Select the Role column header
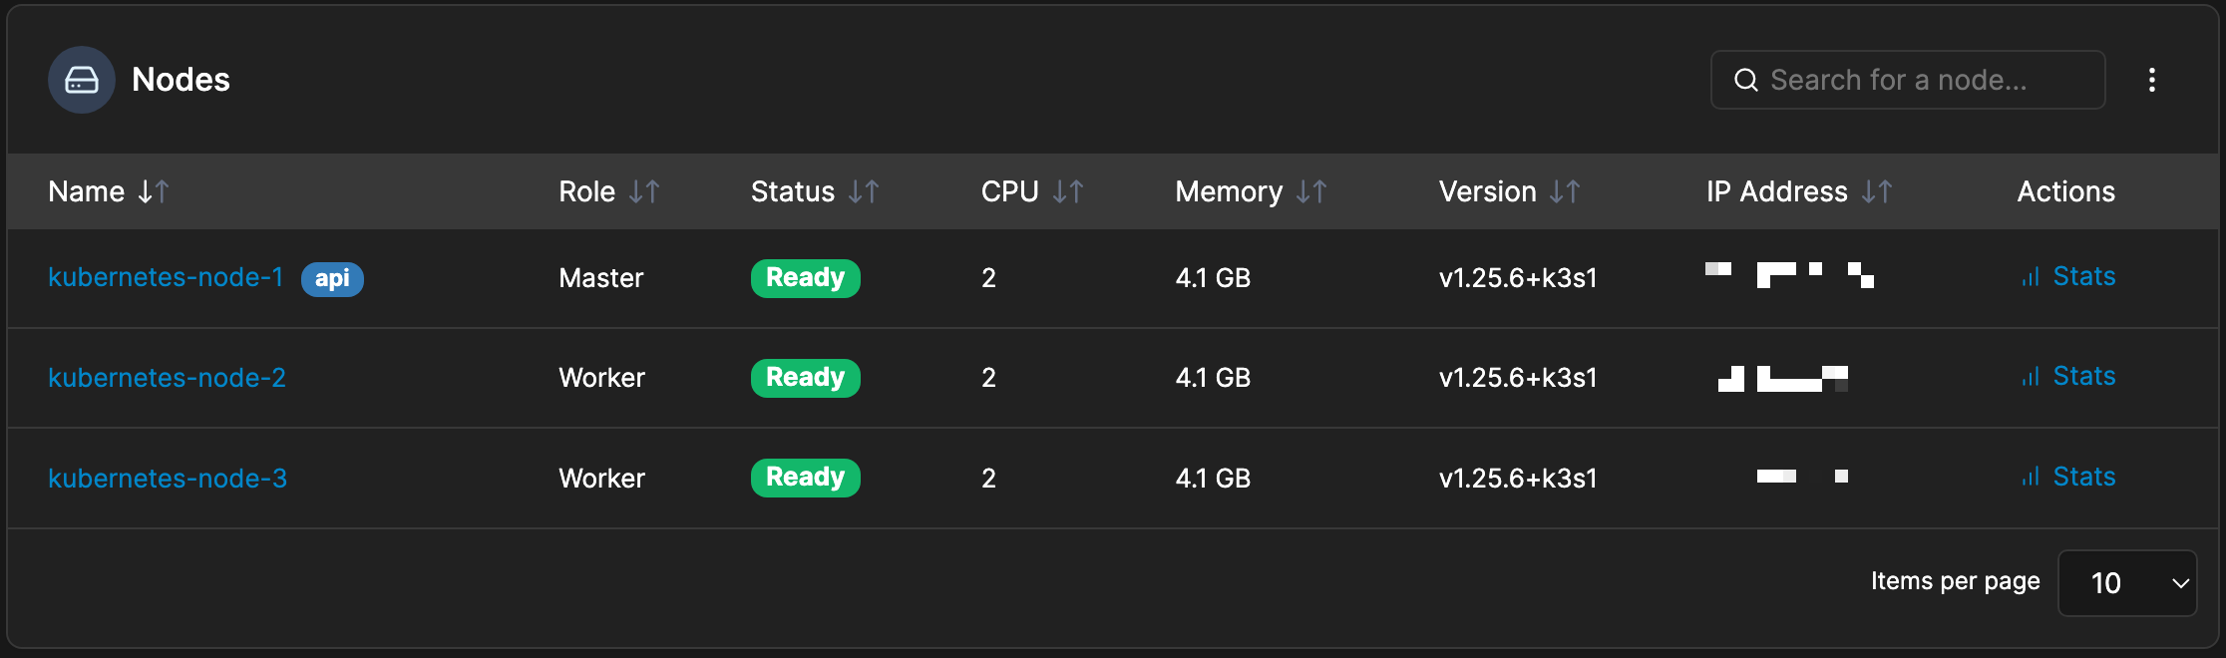This screenshot has width=2226, height=658. (586, 190)
